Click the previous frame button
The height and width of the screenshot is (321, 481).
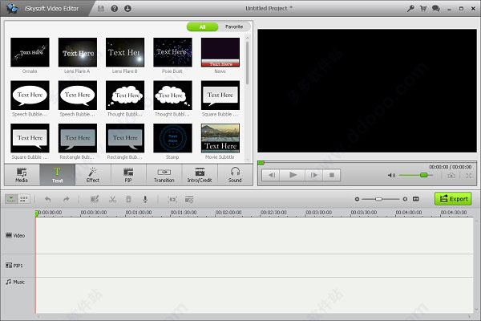(271, 175)
